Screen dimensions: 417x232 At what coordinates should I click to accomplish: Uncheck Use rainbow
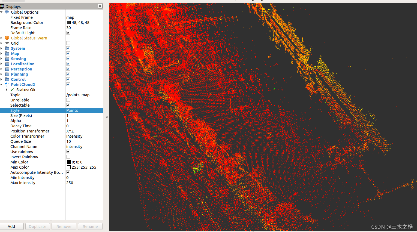tap(68, 151)
